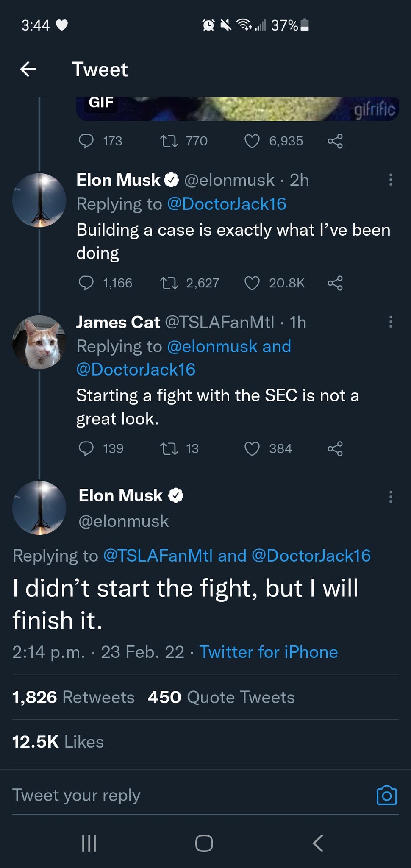
Task: Tap the Tweet your reply field
Action: (x=169, y=795)
